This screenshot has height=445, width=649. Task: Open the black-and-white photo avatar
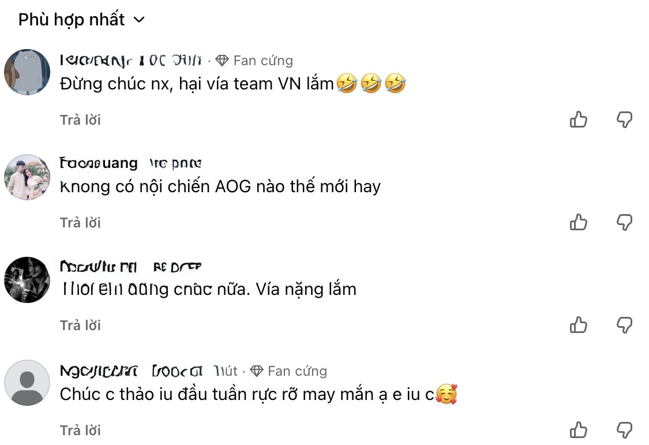pyautogui.click(x=27, y=280)
